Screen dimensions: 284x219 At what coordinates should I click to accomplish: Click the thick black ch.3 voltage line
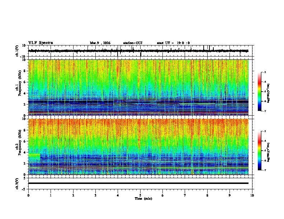pyautogui.click(x=138, y=183)
